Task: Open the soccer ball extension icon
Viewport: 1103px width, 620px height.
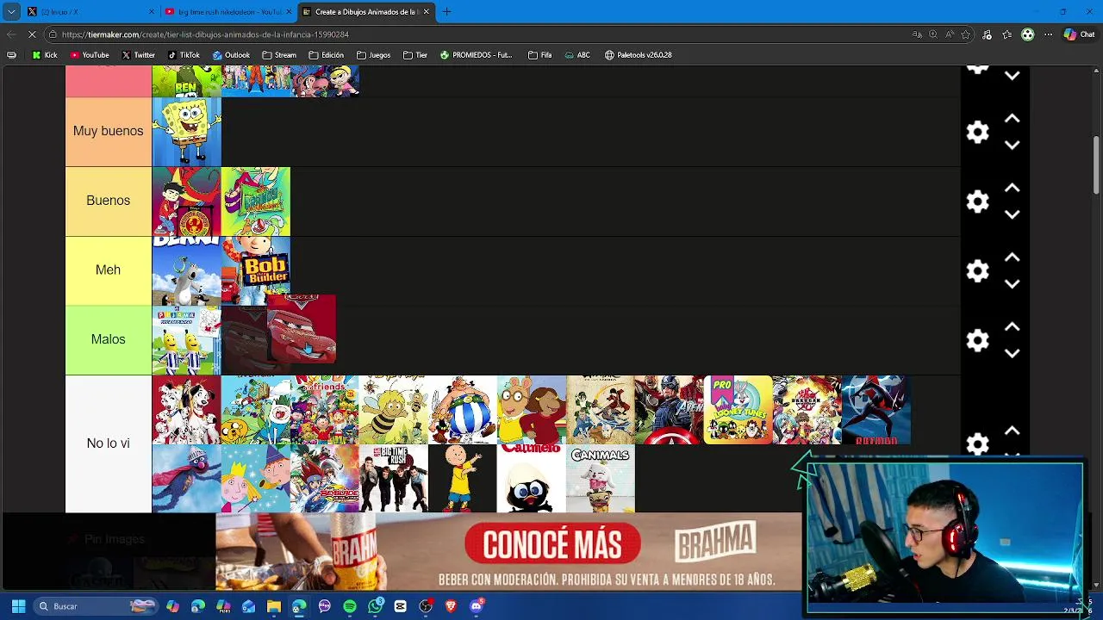Action: coord(1027,34)
